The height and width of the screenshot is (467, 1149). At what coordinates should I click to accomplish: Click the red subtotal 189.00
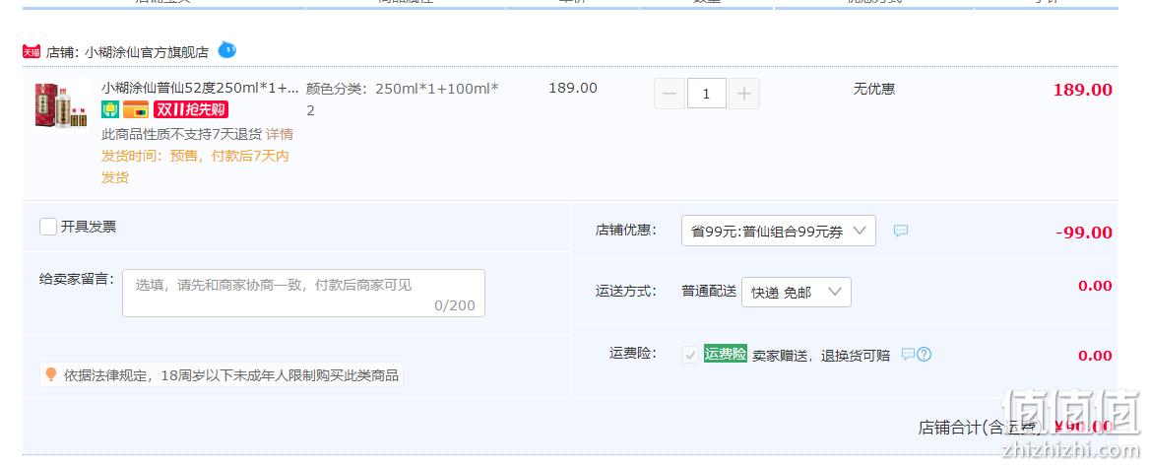[x=1082, y=91]
